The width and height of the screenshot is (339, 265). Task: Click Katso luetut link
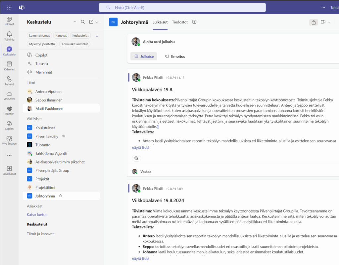(37, 215)
